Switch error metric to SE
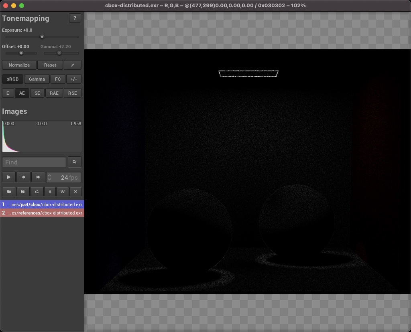 (37, 93)
